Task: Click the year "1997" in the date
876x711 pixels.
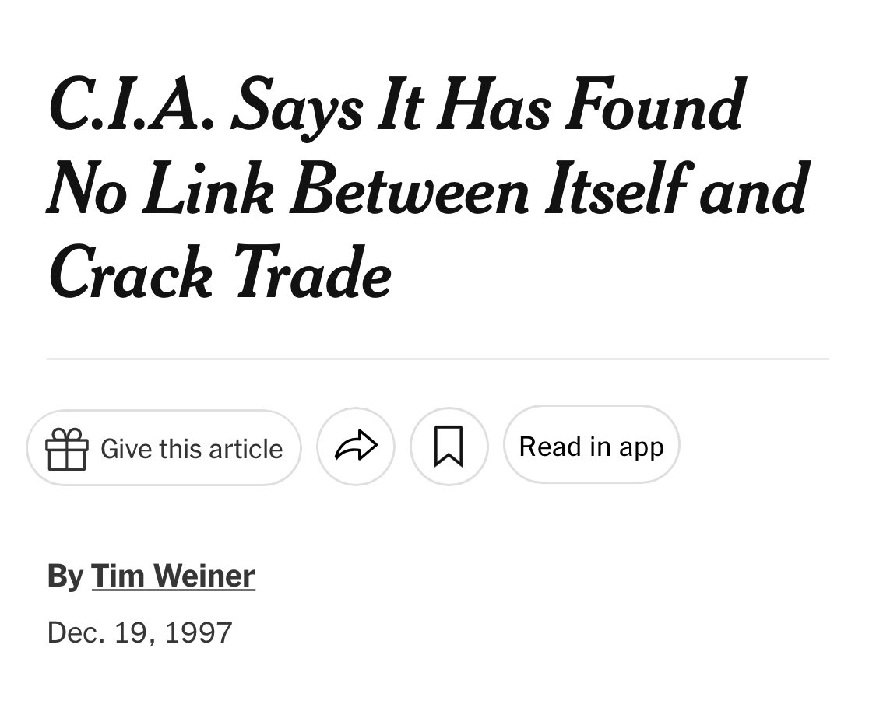Action: coord(199,632)
